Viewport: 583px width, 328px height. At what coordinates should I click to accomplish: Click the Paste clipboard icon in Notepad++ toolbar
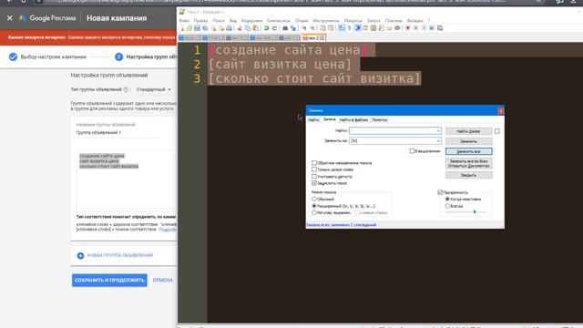click(255, 28)
